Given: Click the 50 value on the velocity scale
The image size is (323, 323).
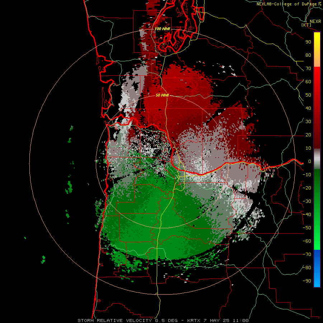Looking at the screenshot, I should pos(308,95).
